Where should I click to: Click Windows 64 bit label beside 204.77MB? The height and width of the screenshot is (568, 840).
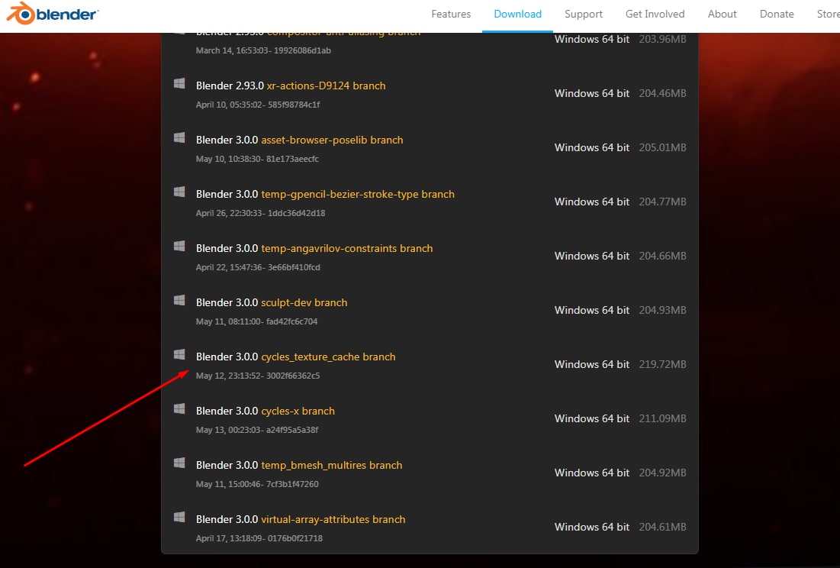[592, 202]
